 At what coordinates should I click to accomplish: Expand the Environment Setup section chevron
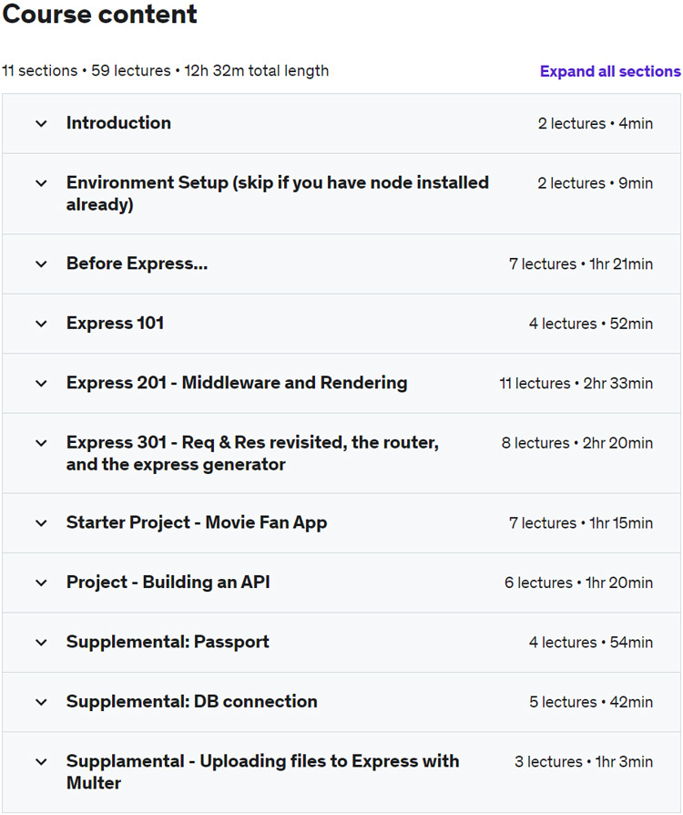pos(41,183)
